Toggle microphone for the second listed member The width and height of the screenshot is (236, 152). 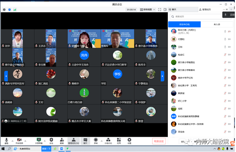tap(225, 39)
